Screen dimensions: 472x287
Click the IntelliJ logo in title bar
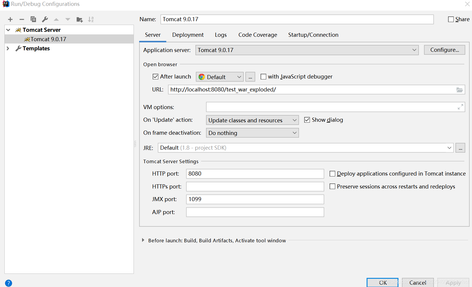[6, 4]
